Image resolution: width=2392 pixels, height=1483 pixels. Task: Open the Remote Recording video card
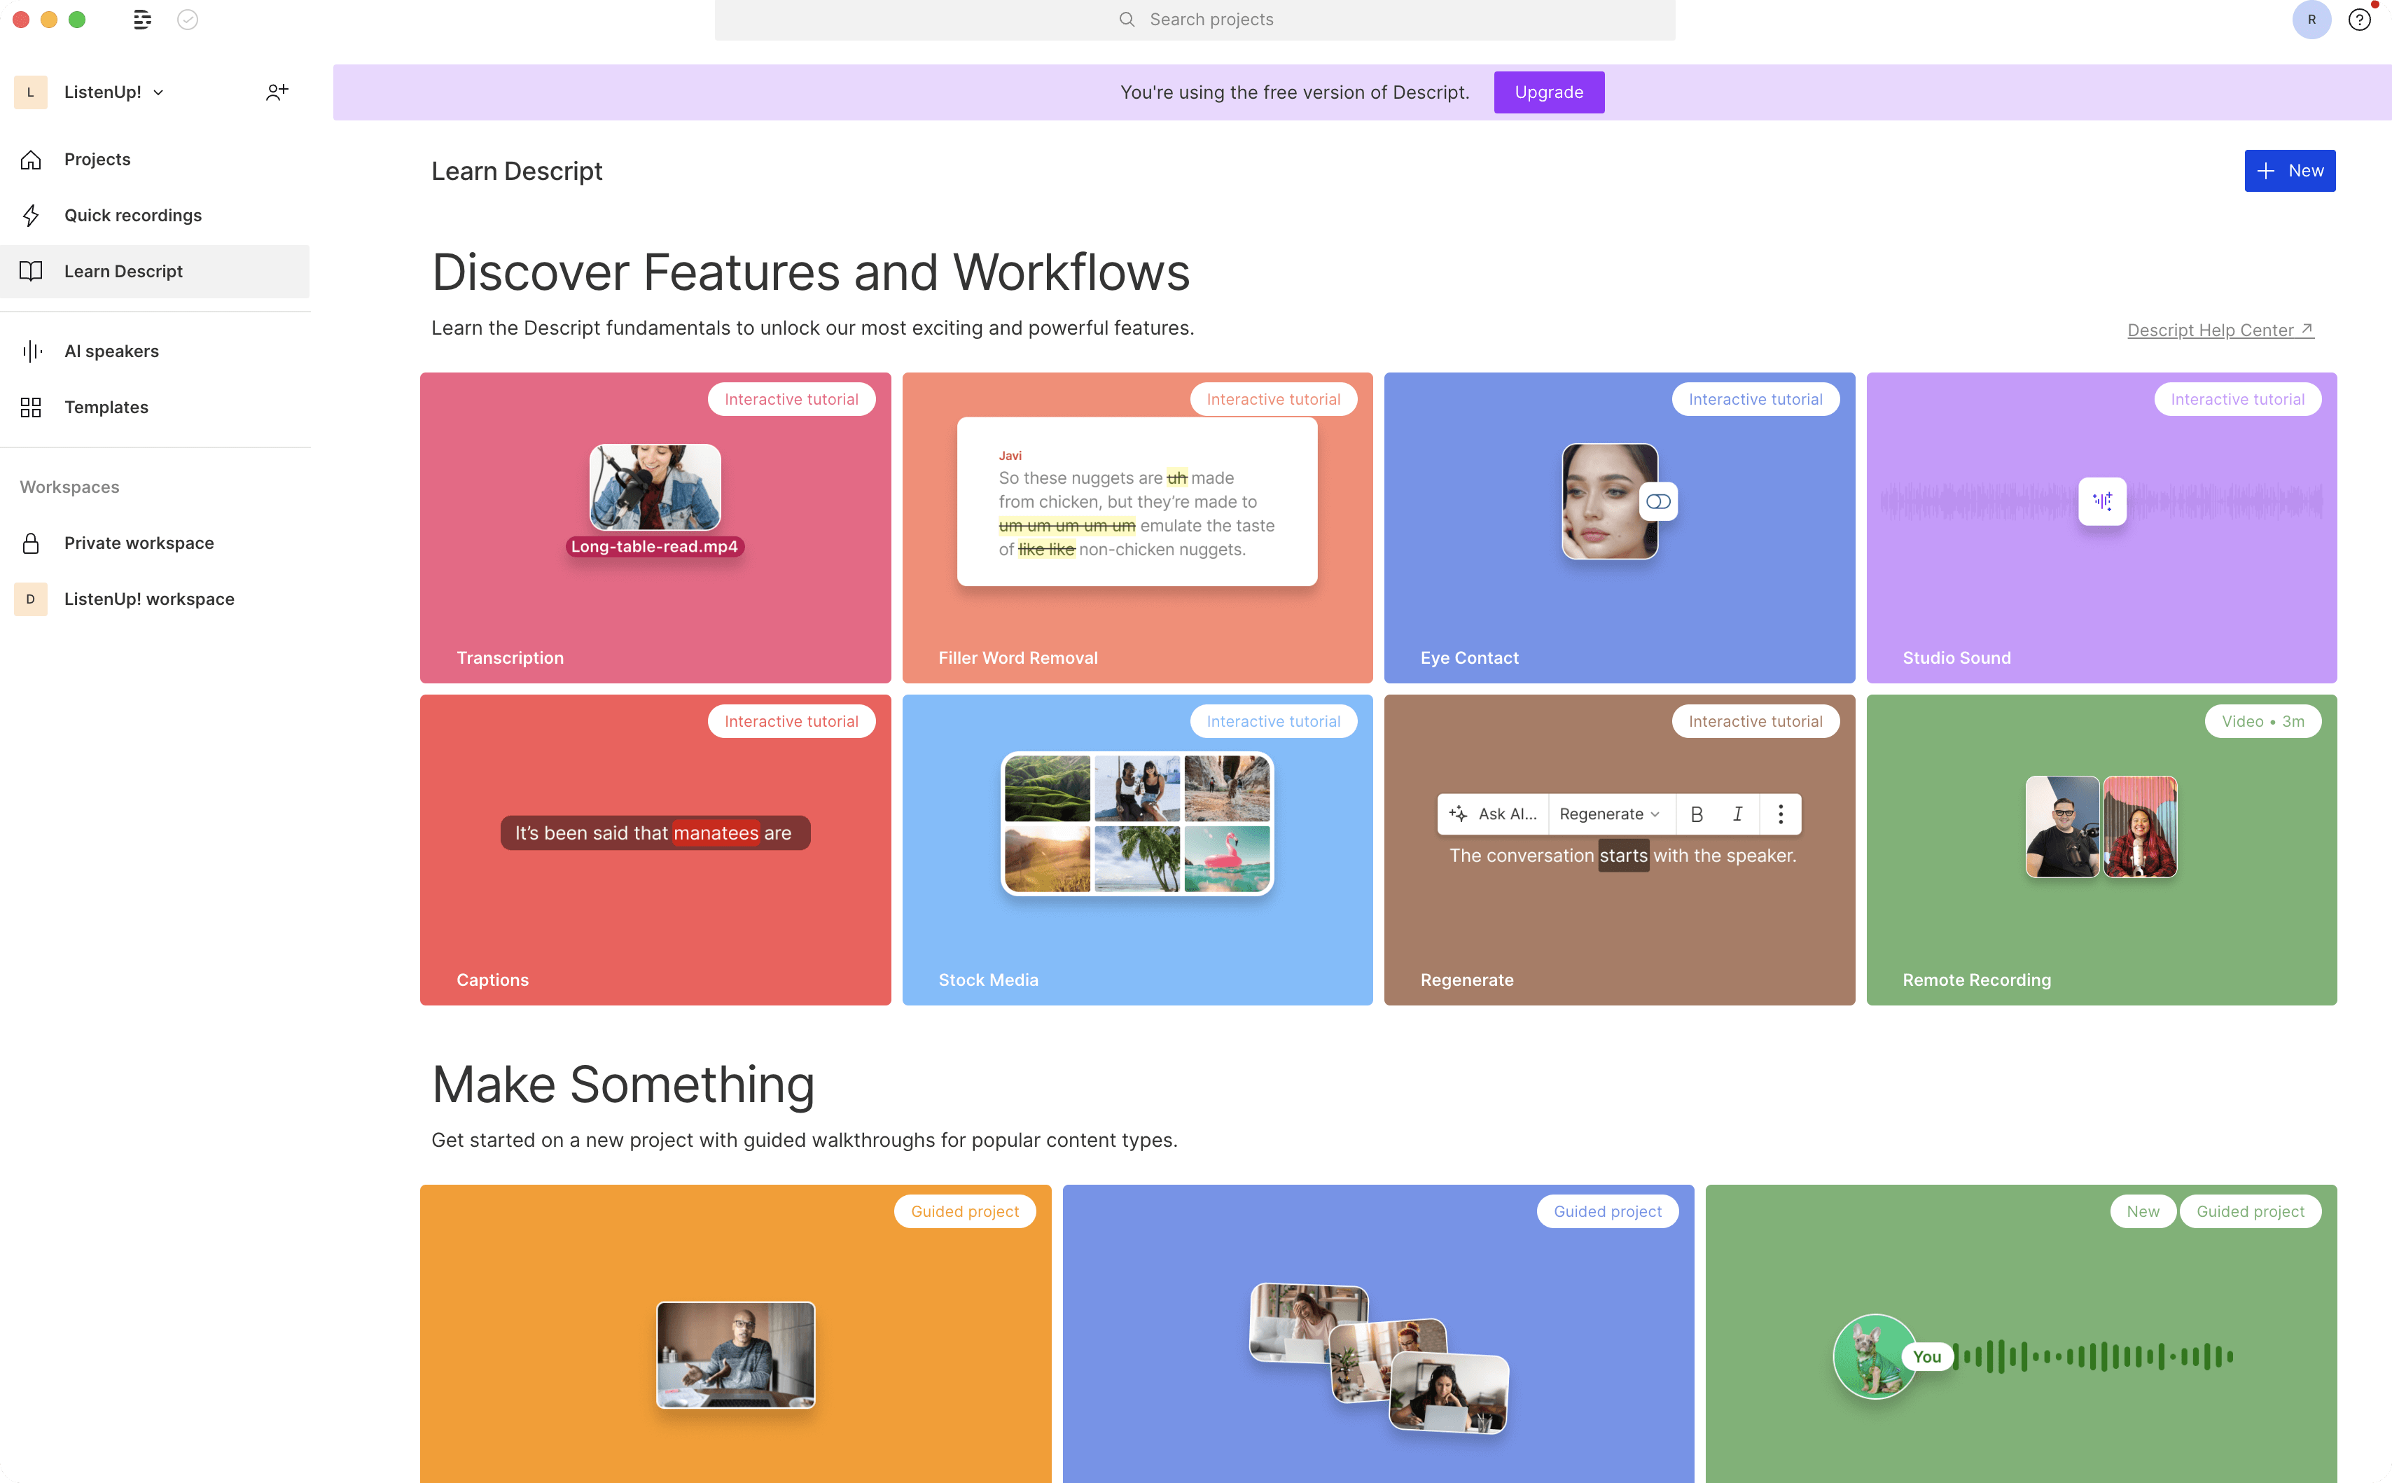pos(2101,850)
